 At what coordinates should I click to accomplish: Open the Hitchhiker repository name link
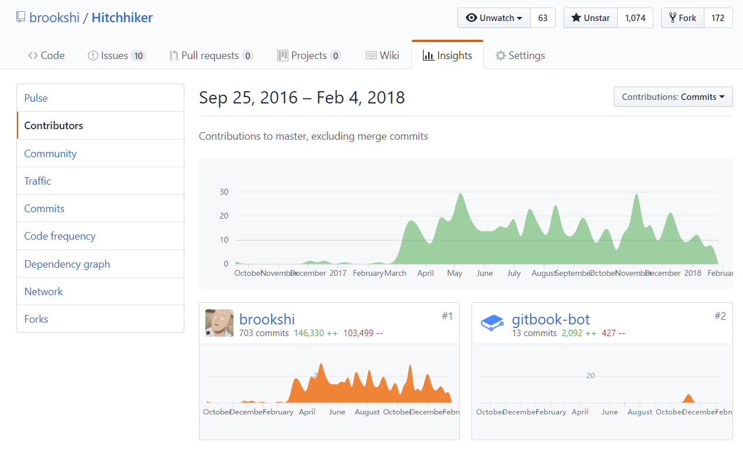122,18
